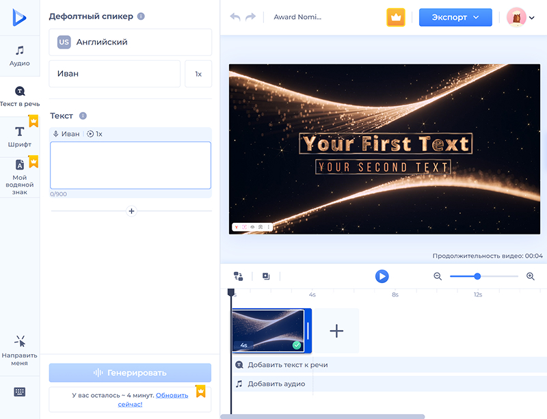The height and width of the screenshot is (419, 547).
Task: Add a new scene with plus tile
Action: 336,331
